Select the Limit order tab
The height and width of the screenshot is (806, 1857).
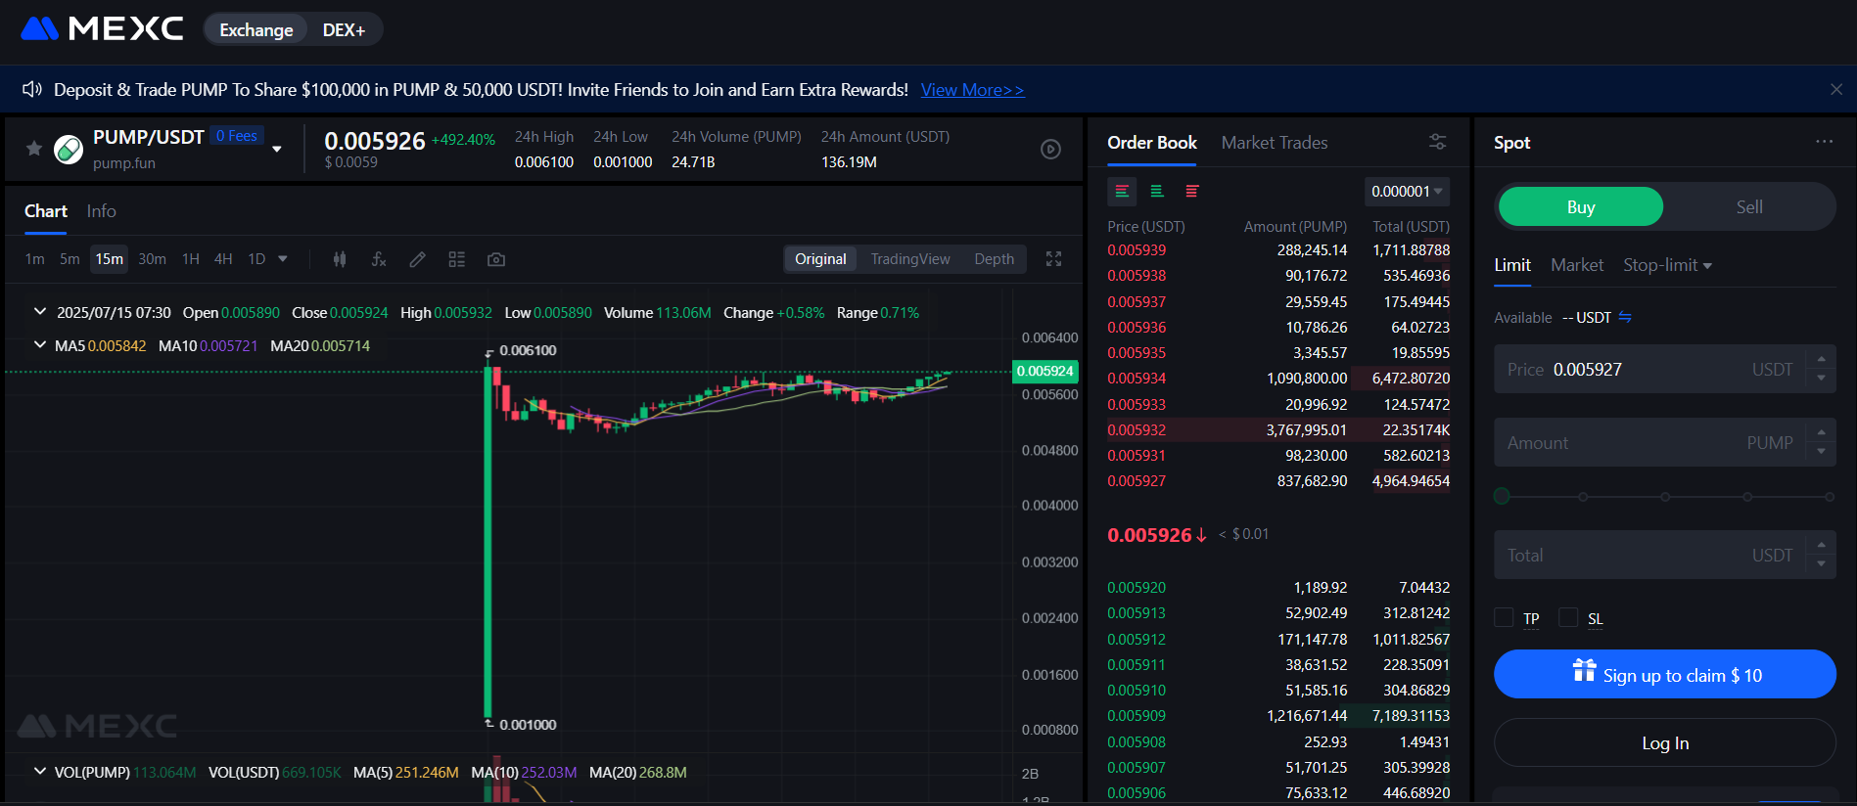(x=1512, y=265)
